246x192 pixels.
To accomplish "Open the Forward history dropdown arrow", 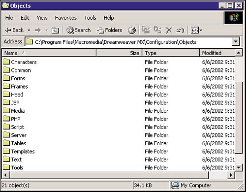I will (x=46, y=30).
